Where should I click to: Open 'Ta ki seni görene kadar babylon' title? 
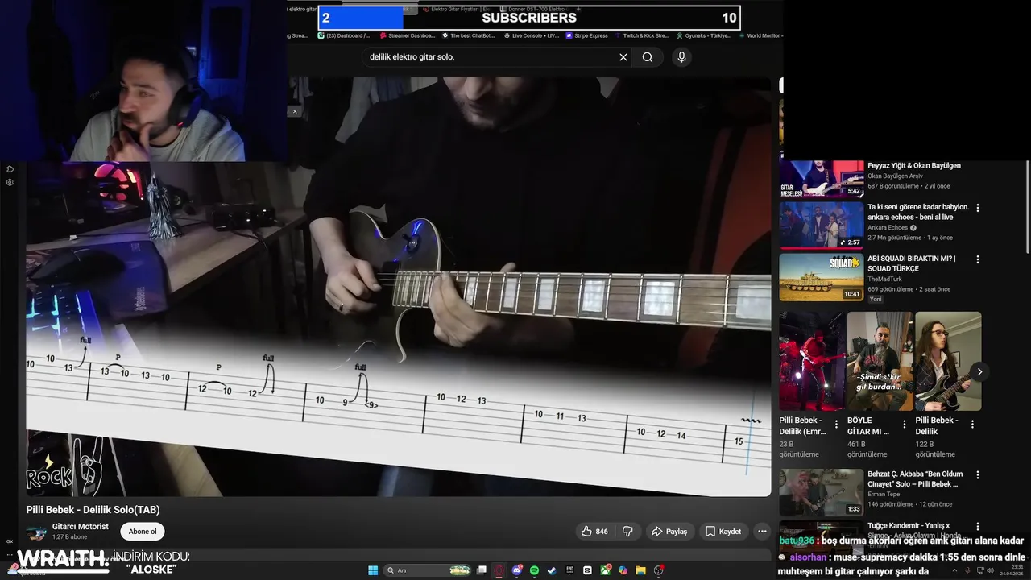918,212
